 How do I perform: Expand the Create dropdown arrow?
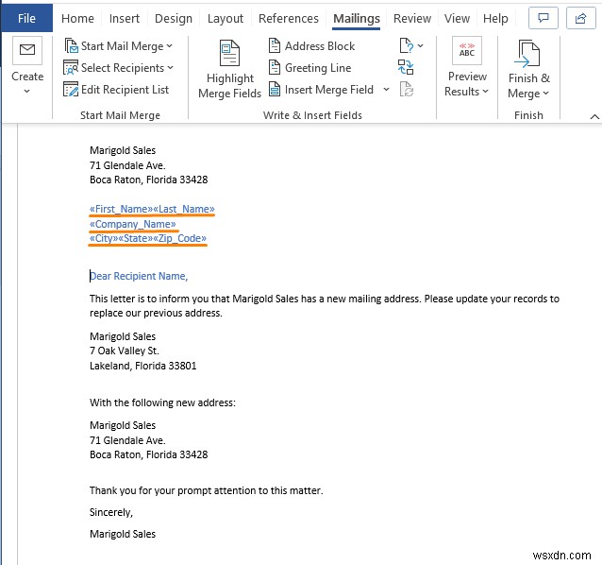[x=26, y=91]
